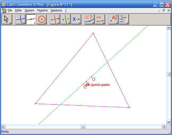Expand the Line tool dropdown arrow
This screenshot has width=172, height=135.
click(x=35, y=23)
